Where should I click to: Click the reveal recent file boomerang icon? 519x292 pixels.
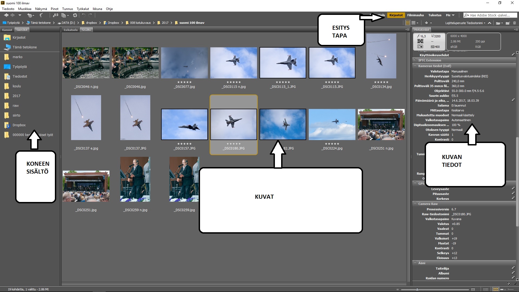(41, 15)
